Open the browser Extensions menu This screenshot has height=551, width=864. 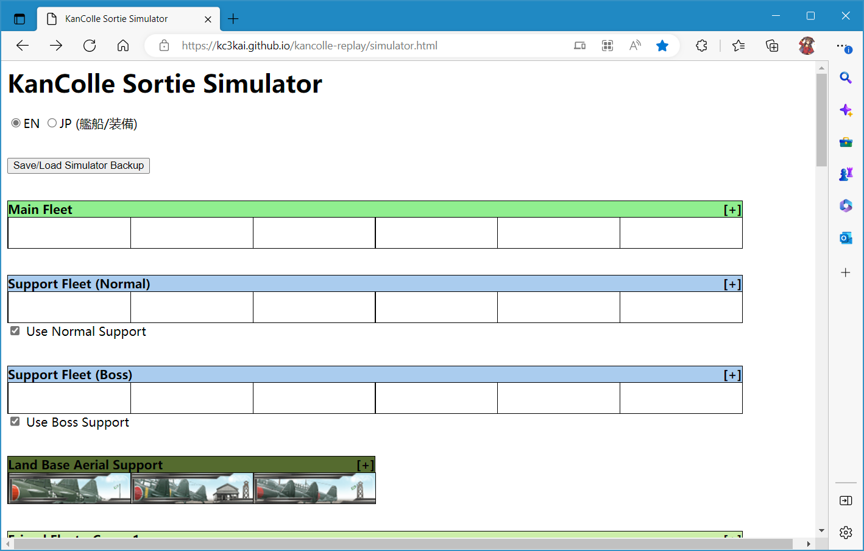tap(701, 46)
